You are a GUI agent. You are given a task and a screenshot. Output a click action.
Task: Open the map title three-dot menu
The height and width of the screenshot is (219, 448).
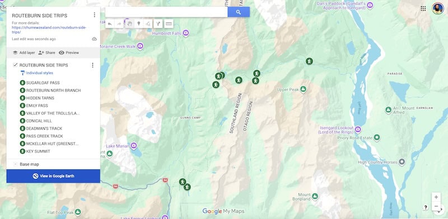pos(94,15)
